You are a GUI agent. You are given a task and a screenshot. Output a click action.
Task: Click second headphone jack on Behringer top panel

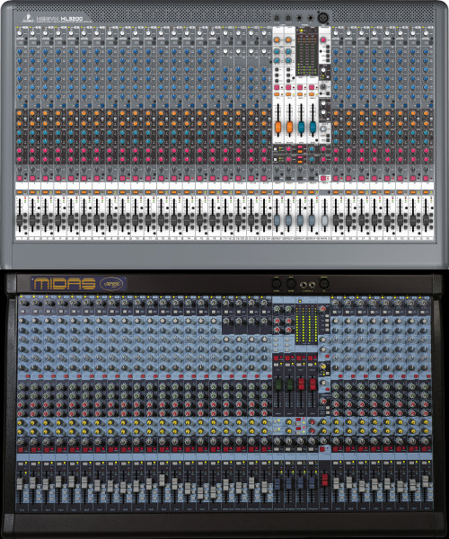[310, 18]
